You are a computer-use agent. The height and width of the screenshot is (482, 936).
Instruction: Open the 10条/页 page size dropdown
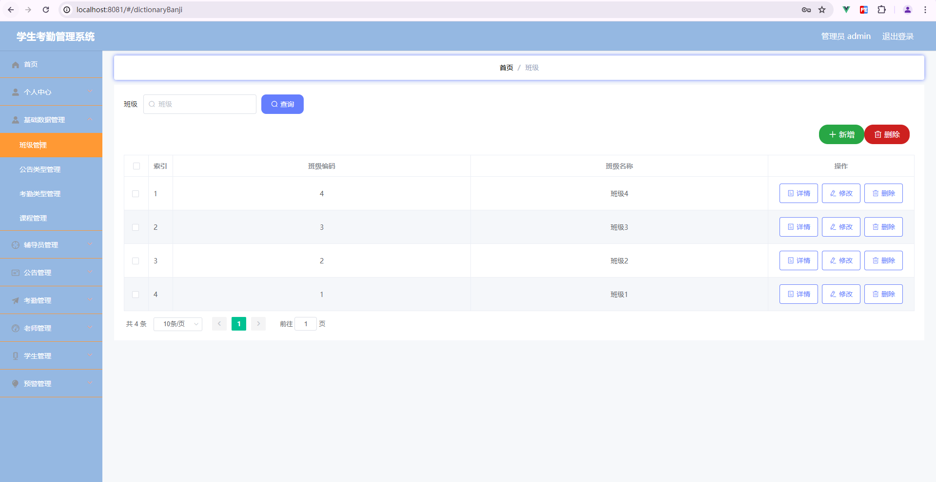[x=178, y=324]
